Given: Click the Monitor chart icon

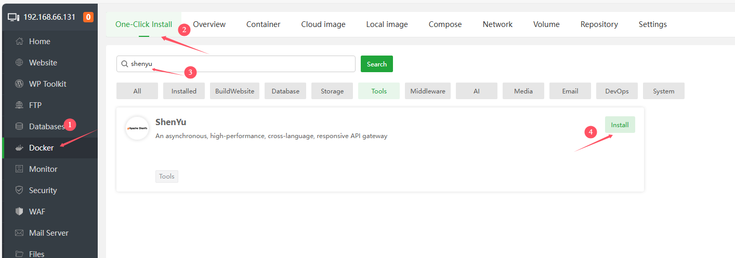Looking at the screenshot, I should [19, 169].
